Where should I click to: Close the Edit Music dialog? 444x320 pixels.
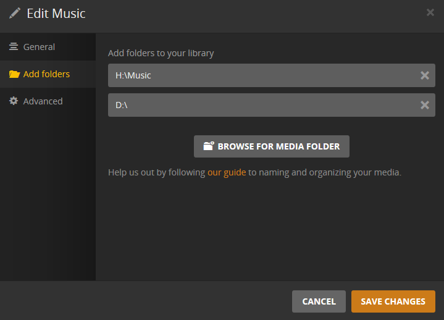tap(430, 12)
